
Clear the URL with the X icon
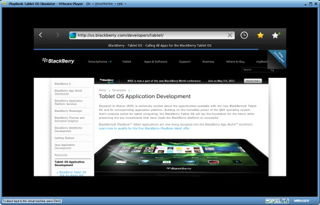(230, 35)
